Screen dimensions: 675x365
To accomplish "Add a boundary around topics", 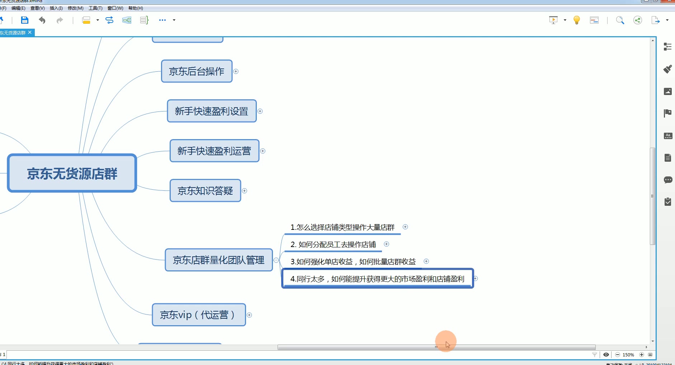I will 127,20.
